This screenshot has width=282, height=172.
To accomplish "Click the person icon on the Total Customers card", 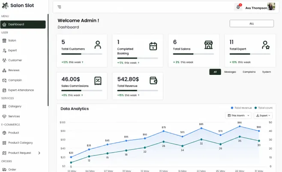I will tap(98, 45).
